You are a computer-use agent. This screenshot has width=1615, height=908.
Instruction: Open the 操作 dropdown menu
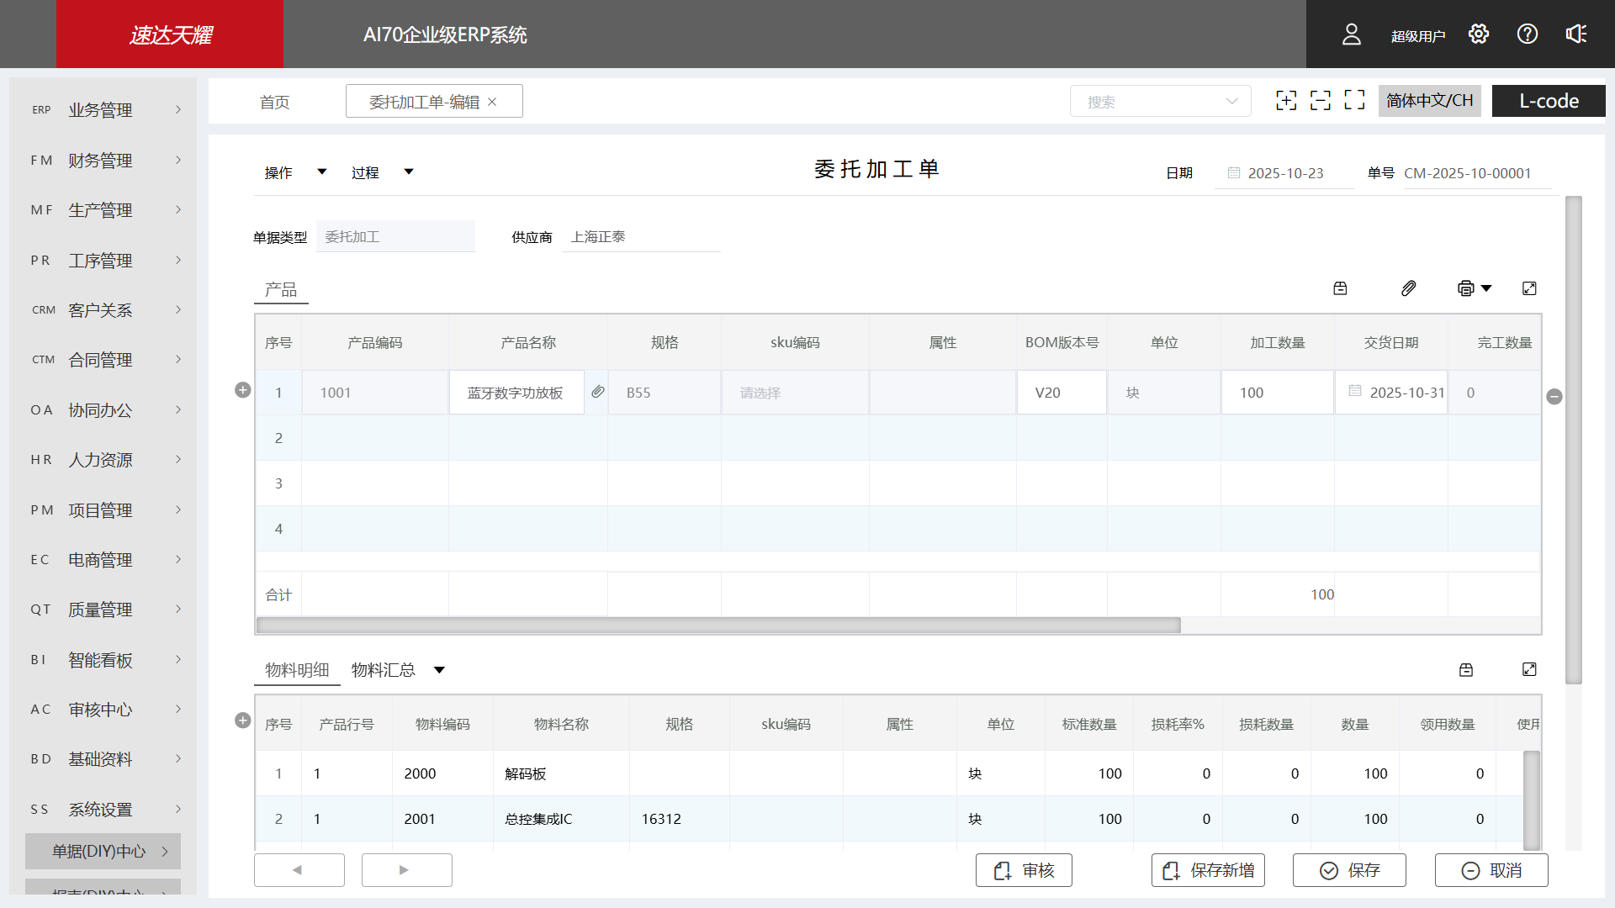pos(294,172)
